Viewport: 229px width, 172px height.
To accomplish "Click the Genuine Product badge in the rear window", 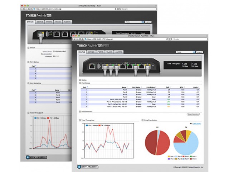I will (36, 157).
